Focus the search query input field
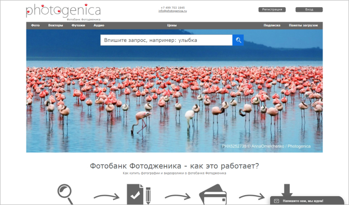The height and width of the screenshot is (205, 349). pos(166,40)
